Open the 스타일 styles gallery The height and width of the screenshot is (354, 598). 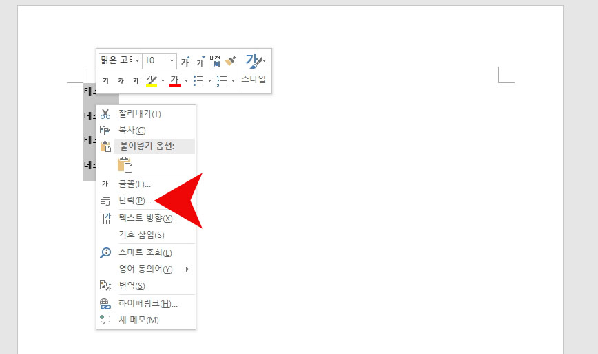[254, 69]
